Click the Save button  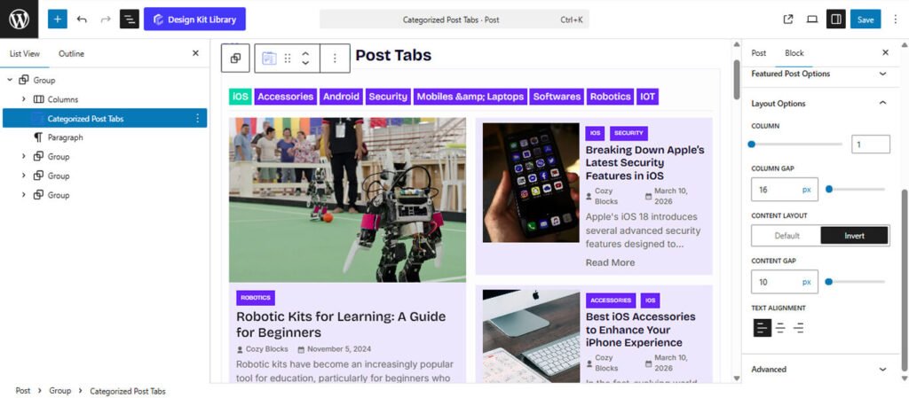tap(865, 19)
